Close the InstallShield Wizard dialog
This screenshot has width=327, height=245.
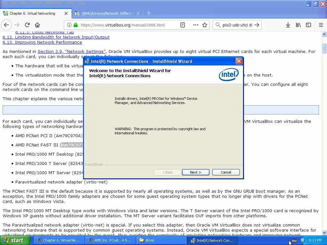coord(239,61)
